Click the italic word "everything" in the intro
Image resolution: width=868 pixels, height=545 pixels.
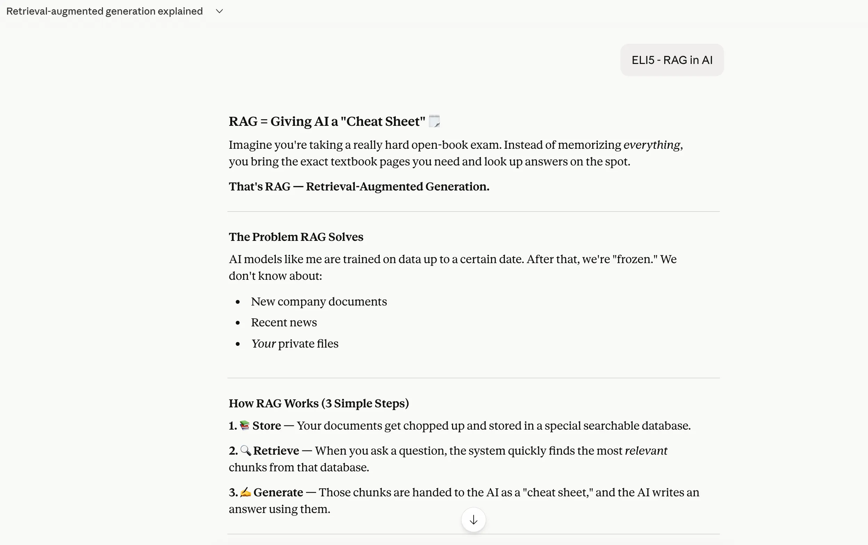652,145
